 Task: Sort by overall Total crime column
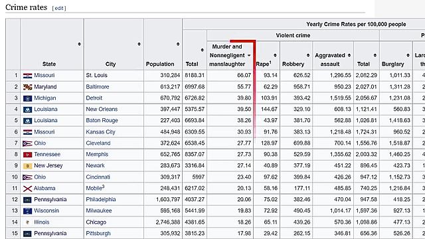coord(202,50)
